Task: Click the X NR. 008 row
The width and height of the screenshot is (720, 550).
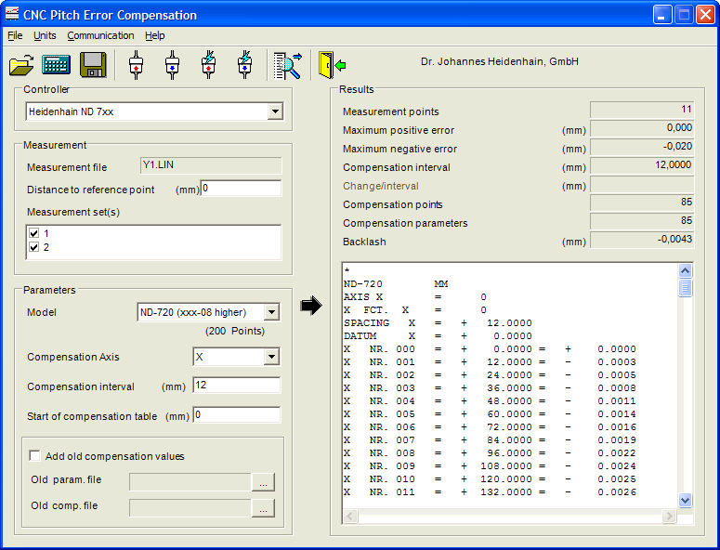Action: [x=490, y=453]
